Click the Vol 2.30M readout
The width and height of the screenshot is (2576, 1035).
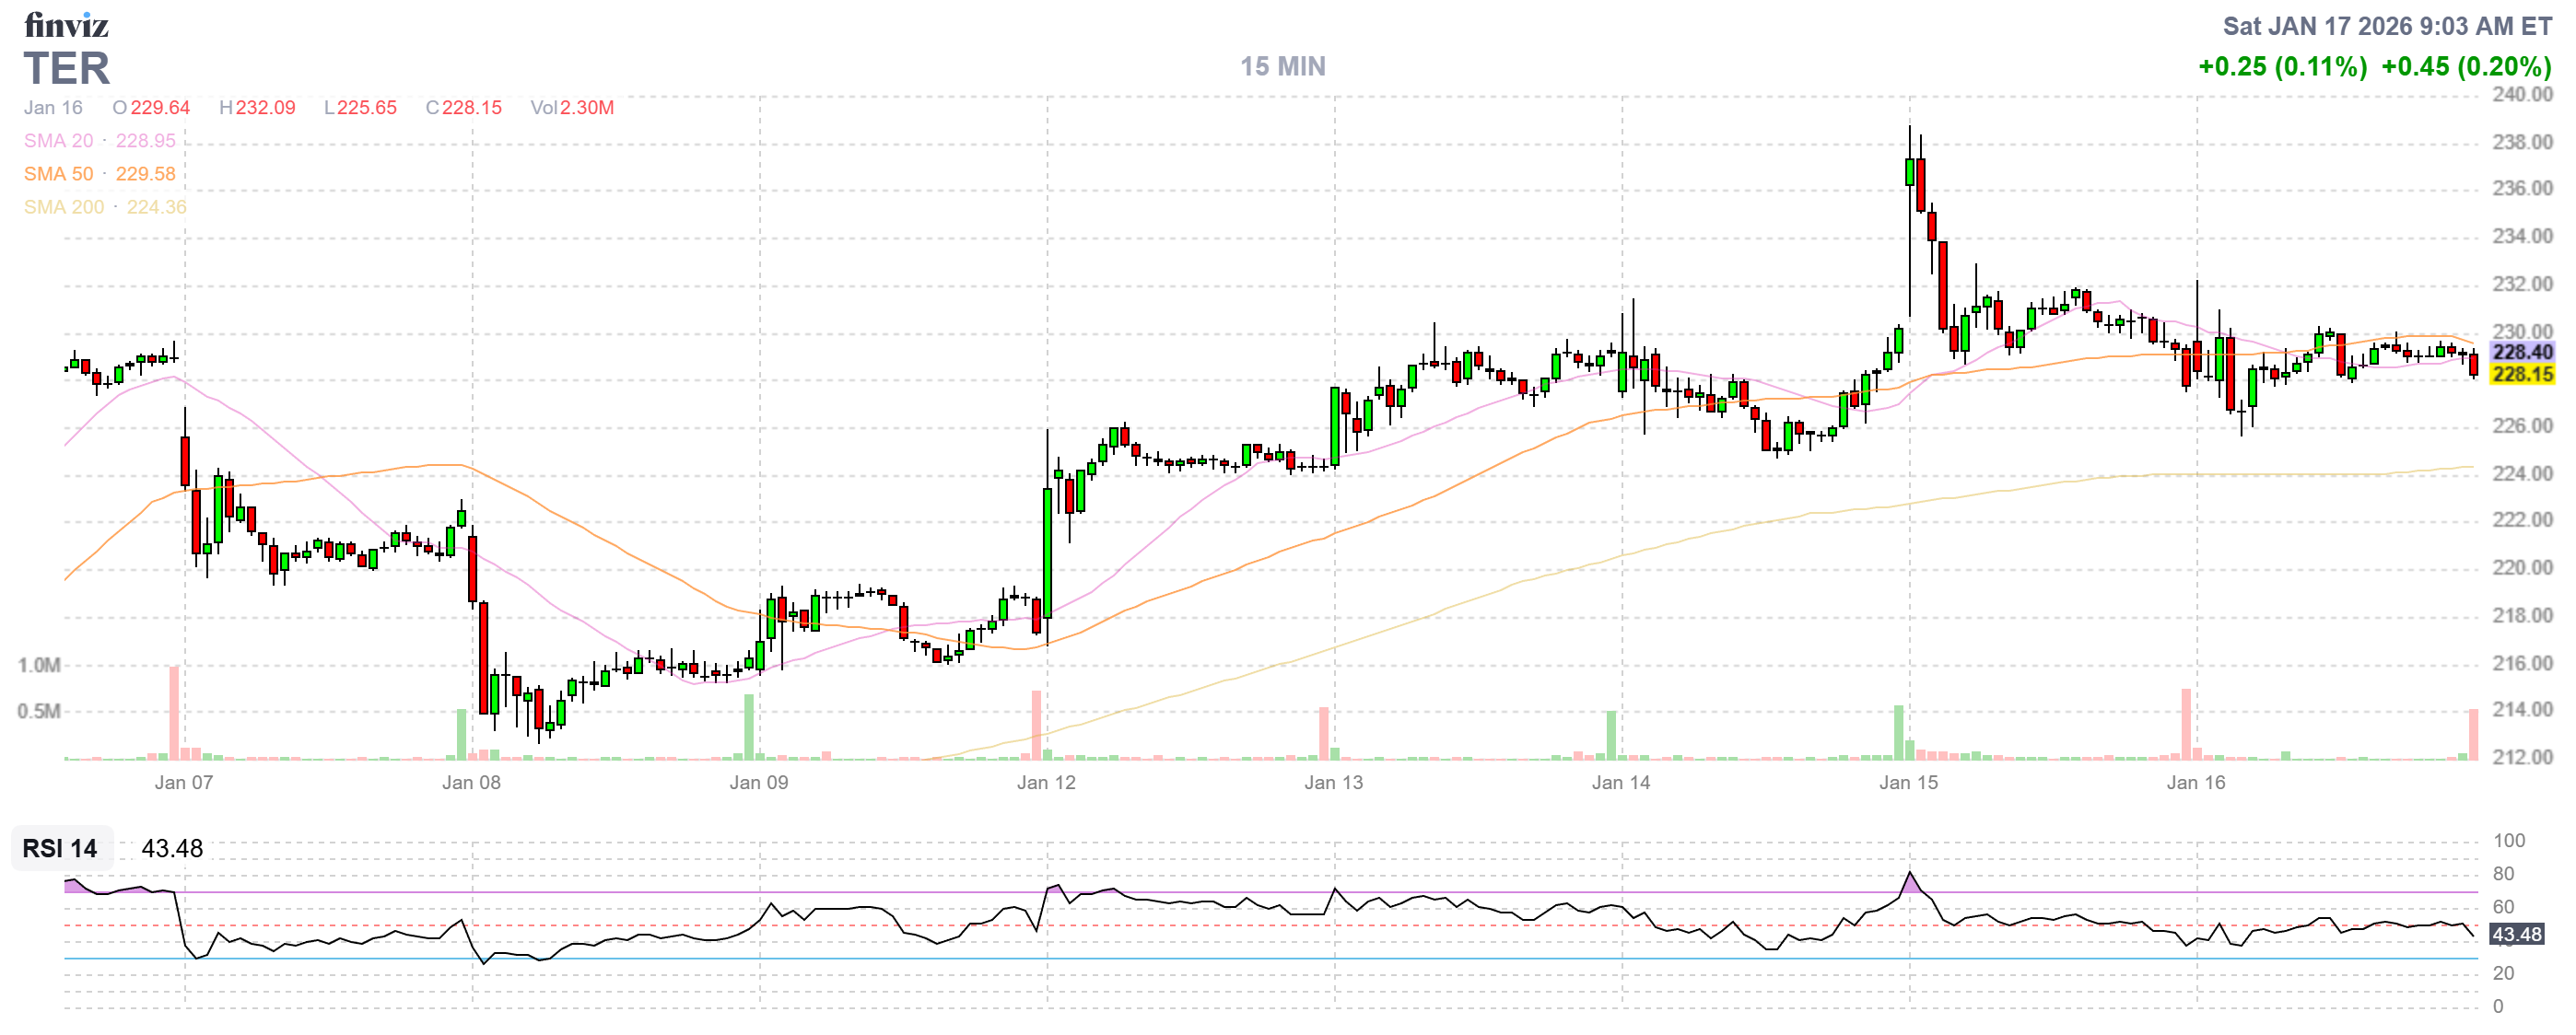pos(572,108)
